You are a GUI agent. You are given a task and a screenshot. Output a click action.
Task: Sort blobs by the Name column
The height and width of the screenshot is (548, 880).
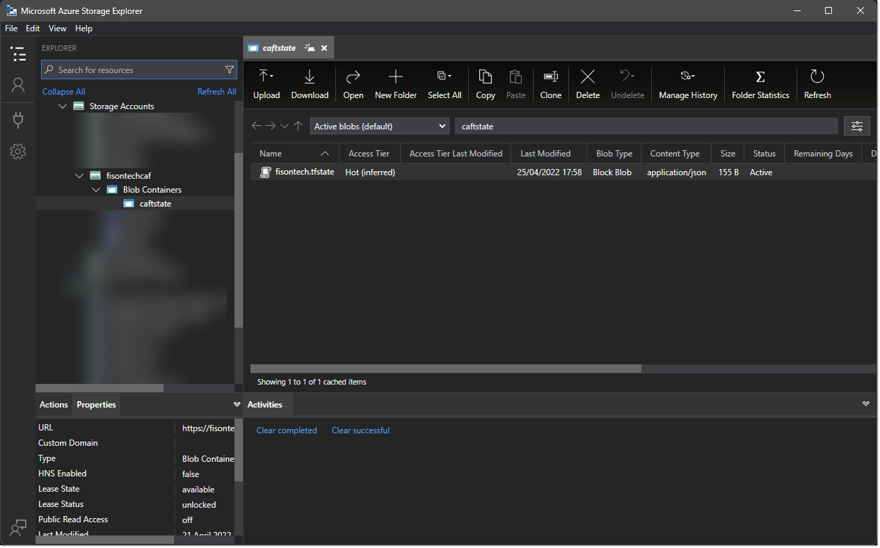click(294, 154)
